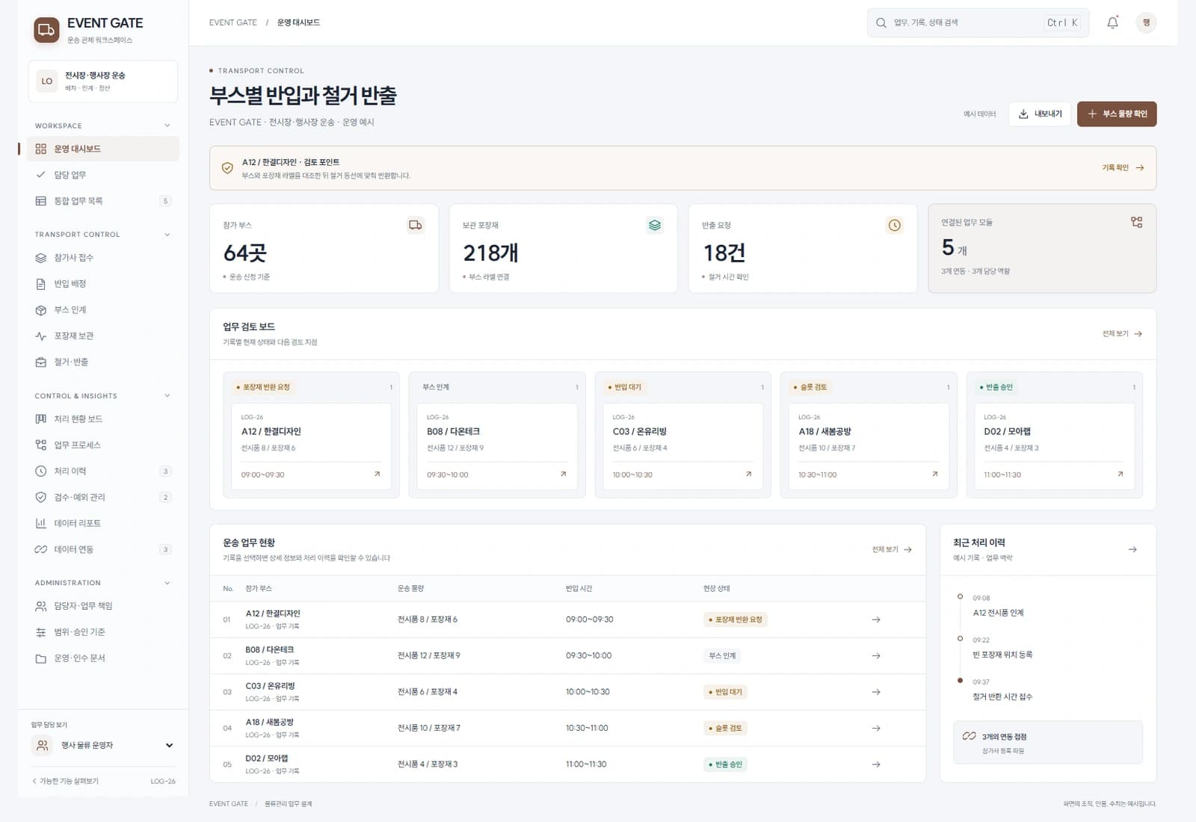Open the A12 / 한결디자인 board card arrow
The height and width of the screenshot is (822, 1196).
377,474
